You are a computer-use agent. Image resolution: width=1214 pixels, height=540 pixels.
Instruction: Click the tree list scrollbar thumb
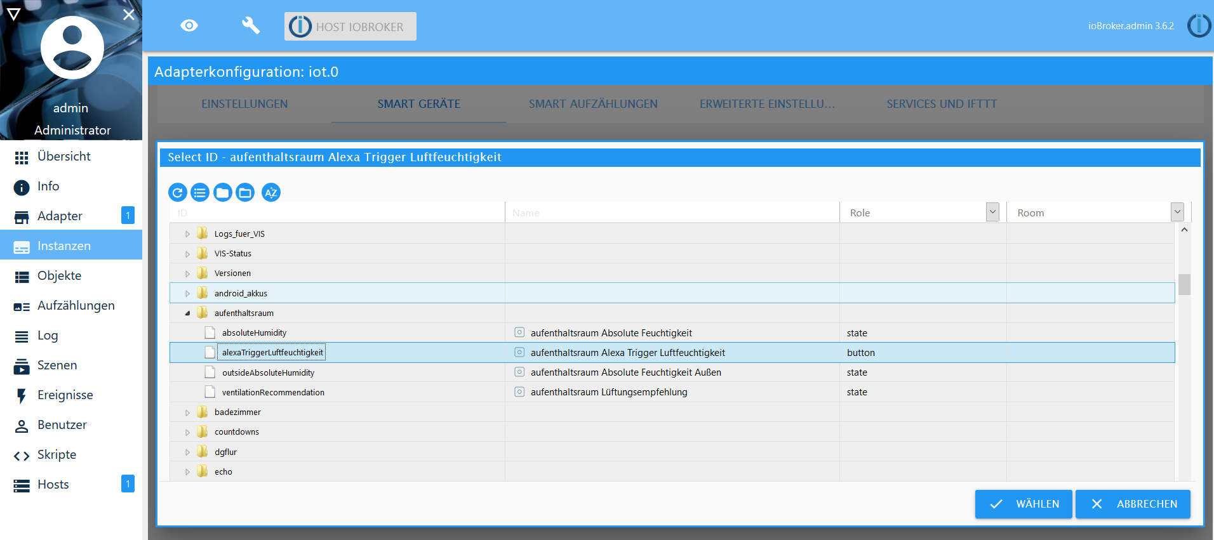(x=1184, y=284)
